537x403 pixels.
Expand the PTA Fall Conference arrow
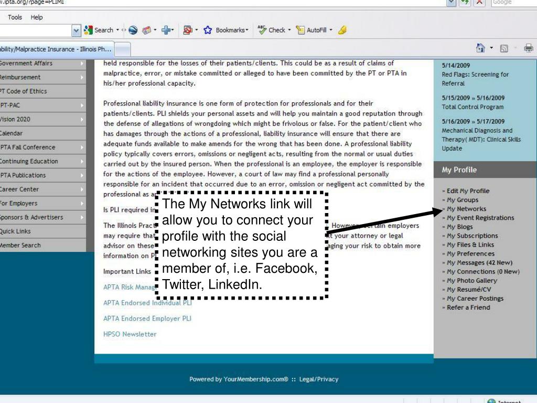(82, 147)
